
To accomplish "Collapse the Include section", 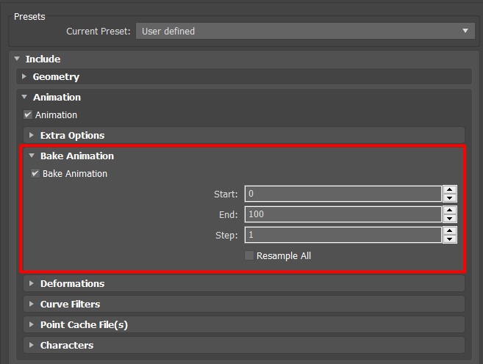I will click(17, 59).
